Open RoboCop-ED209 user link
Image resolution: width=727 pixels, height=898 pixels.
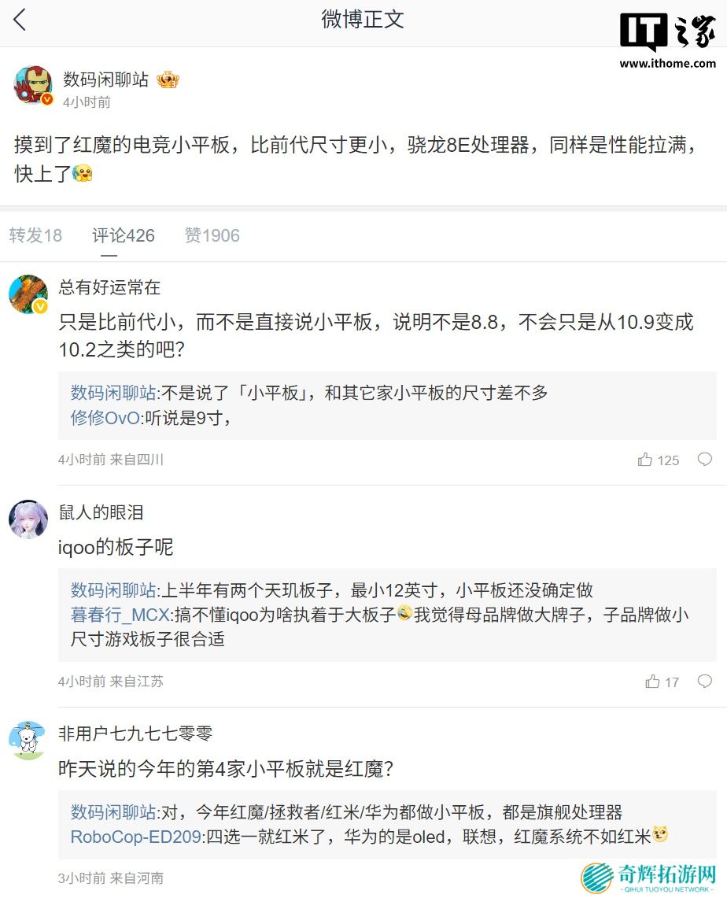135,837
